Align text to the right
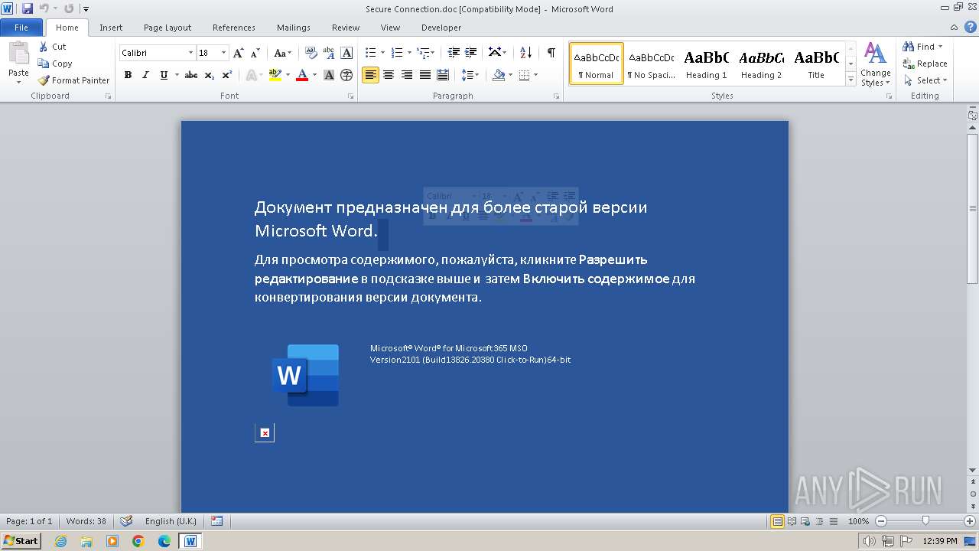The height and width of the screenshot is (551, 979). (407, 75)
